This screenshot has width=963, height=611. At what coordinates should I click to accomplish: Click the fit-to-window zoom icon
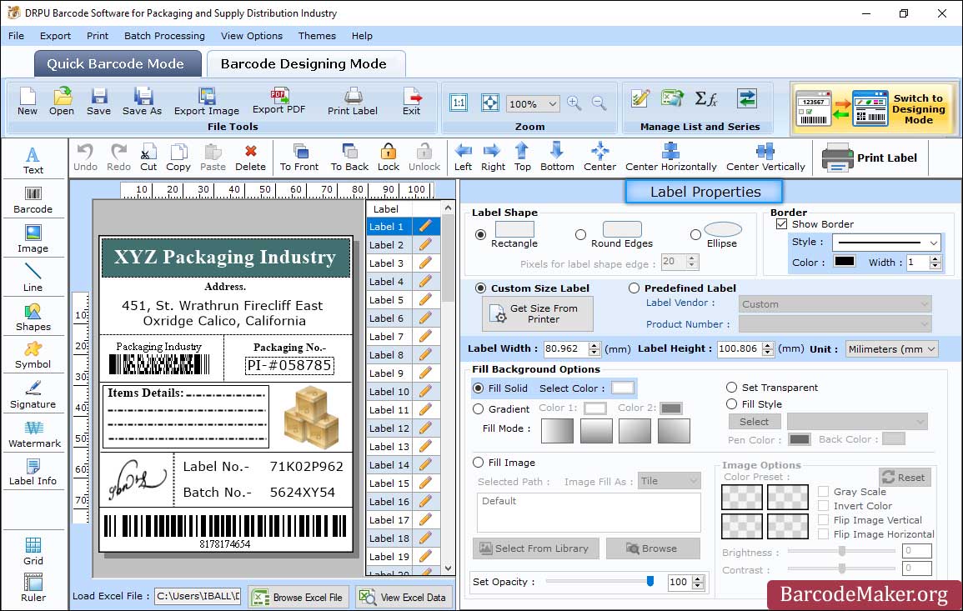pyautogui.click(x=490, y=103)
